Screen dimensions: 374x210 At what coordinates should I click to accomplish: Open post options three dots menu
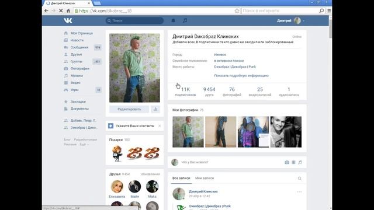click(x=299, y=192)
